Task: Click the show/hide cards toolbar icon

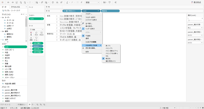Action: (104, 2)
